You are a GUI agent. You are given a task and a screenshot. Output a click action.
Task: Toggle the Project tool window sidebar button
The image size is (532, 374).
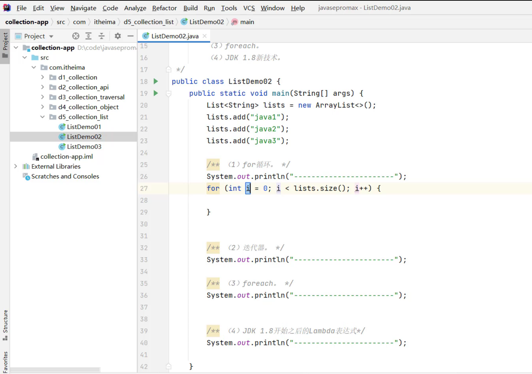[5, 46]
